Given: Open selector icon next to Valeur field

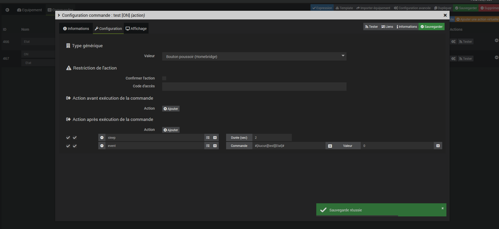Looking at the screenshot, I should click(x=438, y=146).
